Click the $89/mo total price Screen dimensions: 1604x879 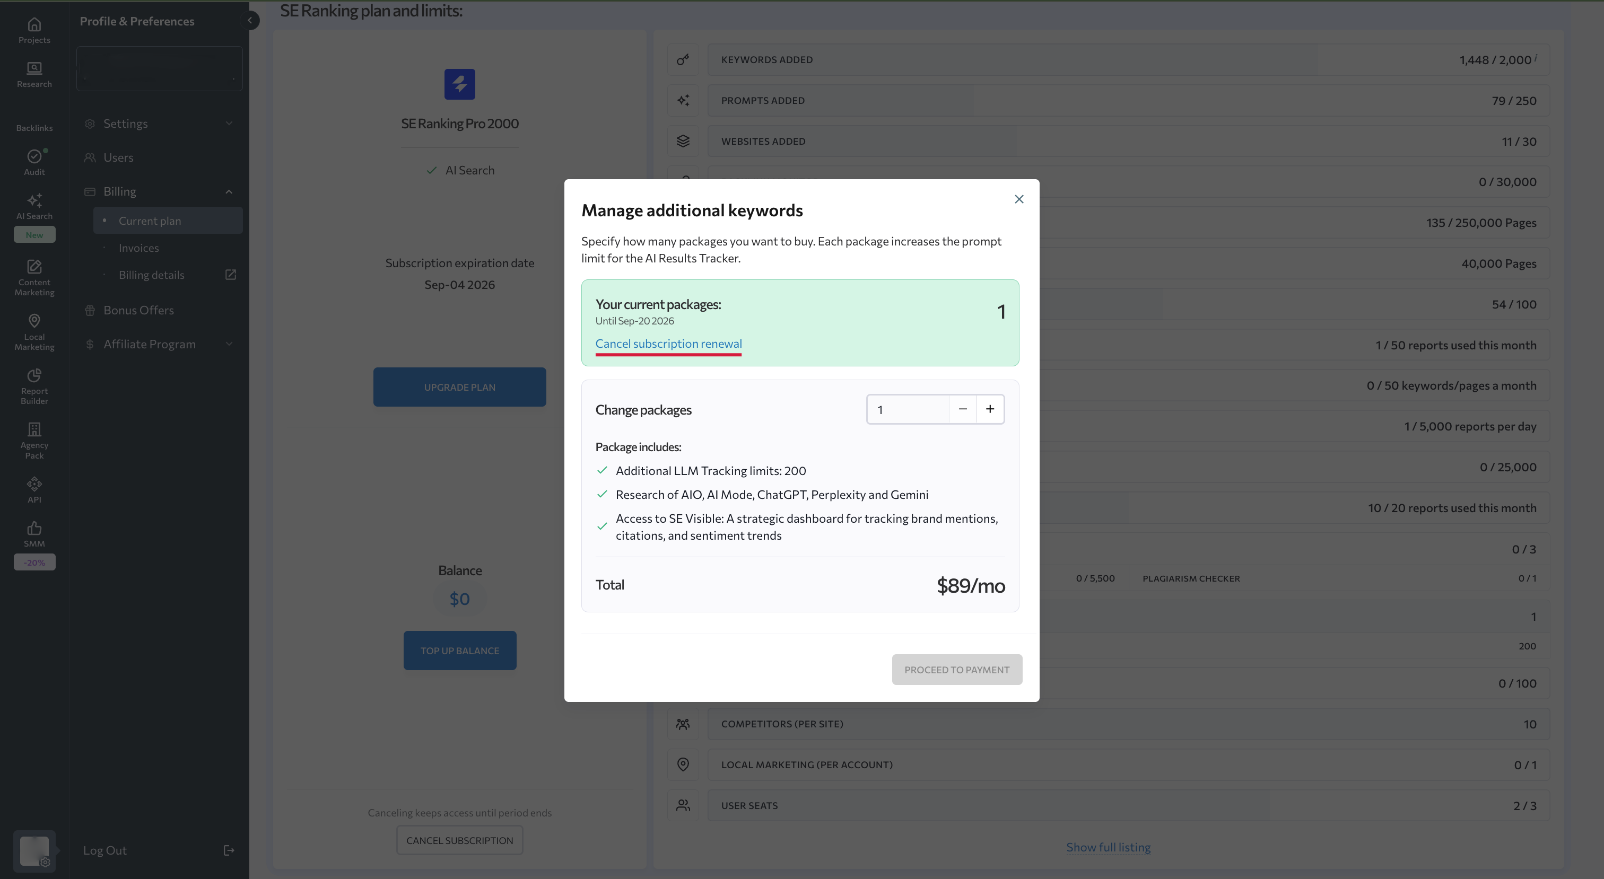coord(971,585)
